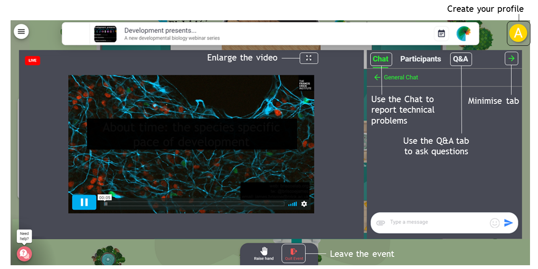Minimise the chat panel with green arrow
Screen dimensions: 538x269
point(511,59)
